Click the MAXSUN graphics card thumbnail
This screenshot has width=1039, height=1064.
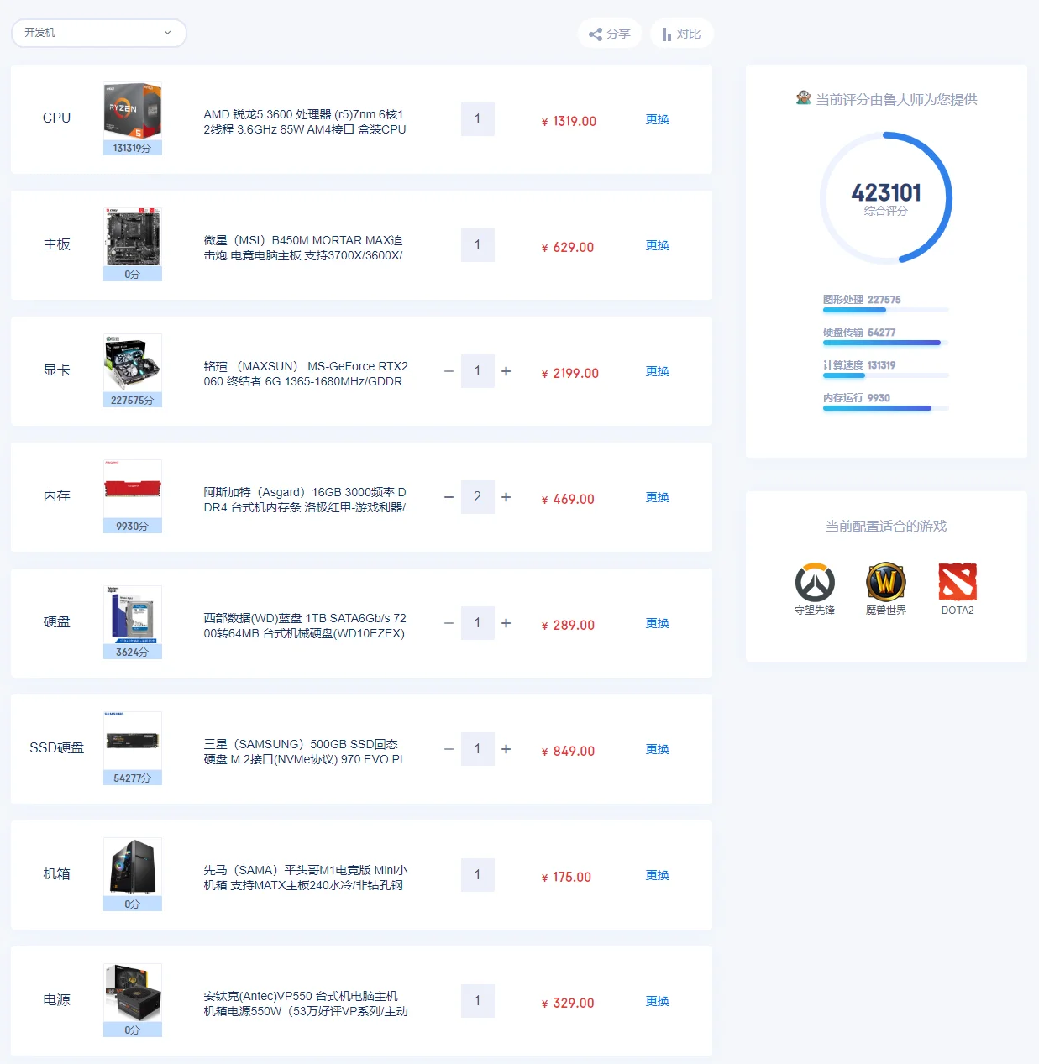click(x=133, y=363)
